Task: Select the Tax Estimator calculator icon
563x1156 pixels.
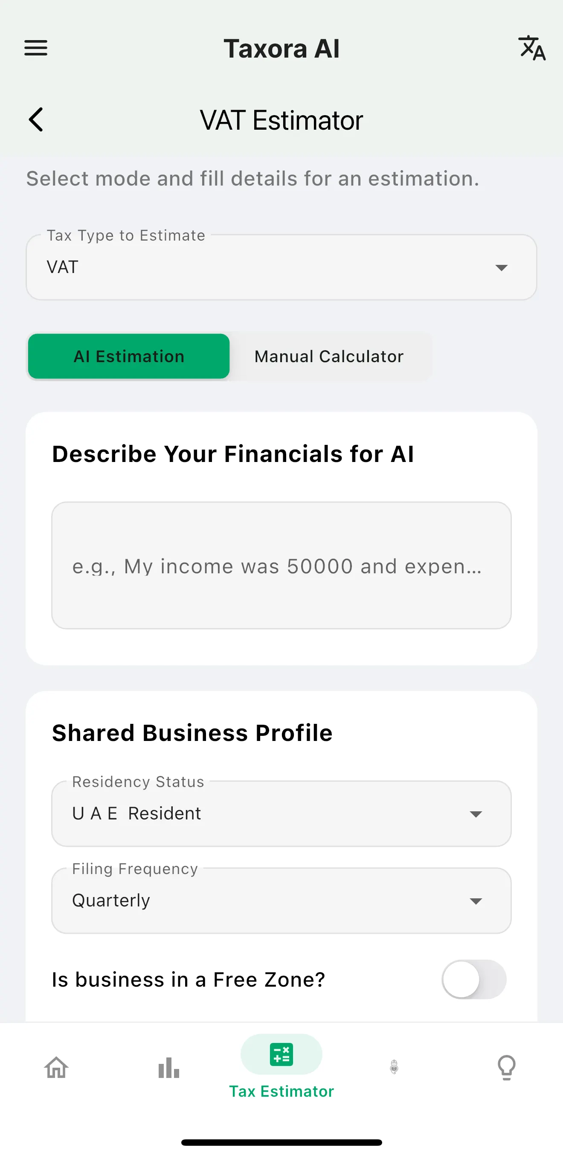Action: [282, 1054]
